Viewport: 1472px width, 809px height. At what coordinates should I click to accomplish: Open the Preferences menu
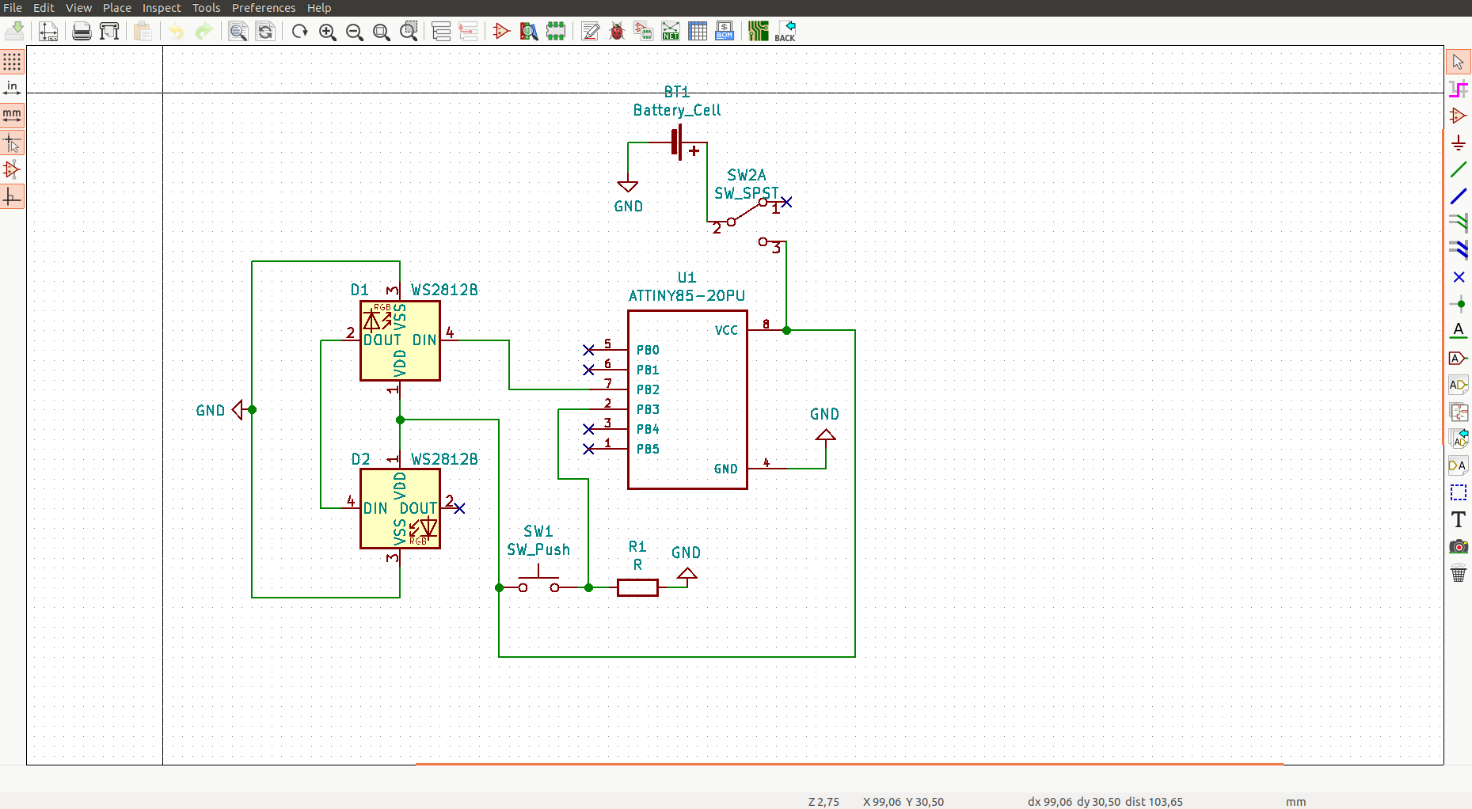[264, 8]
